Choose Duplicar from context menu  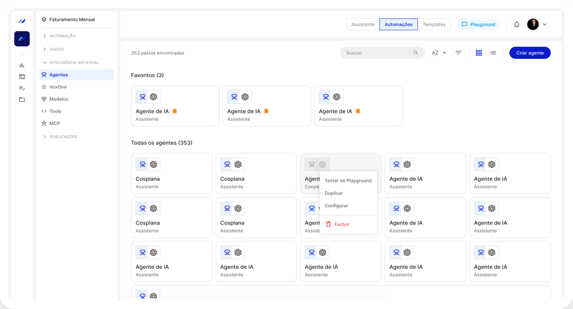(333, 193)
